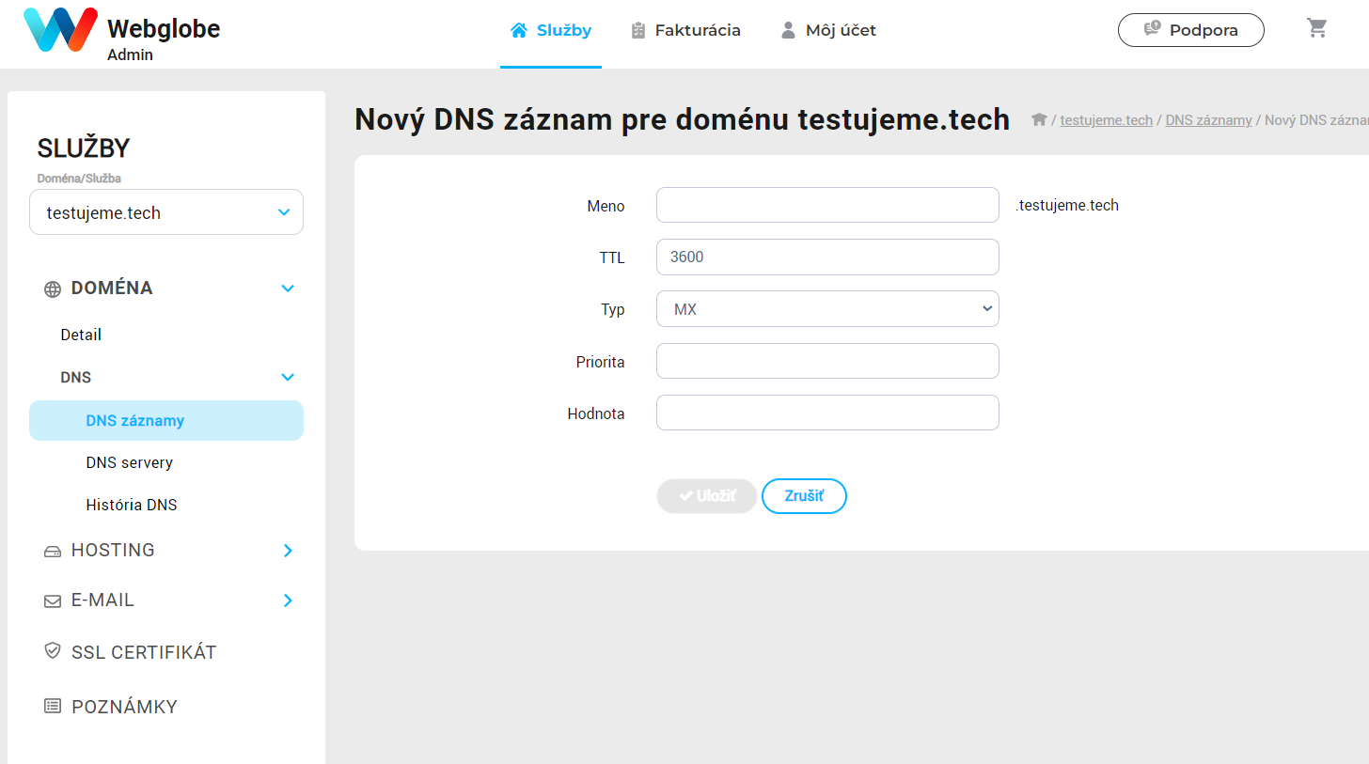Open the Môj účet tab
The image size is (1369, 764).
point(828,30)
